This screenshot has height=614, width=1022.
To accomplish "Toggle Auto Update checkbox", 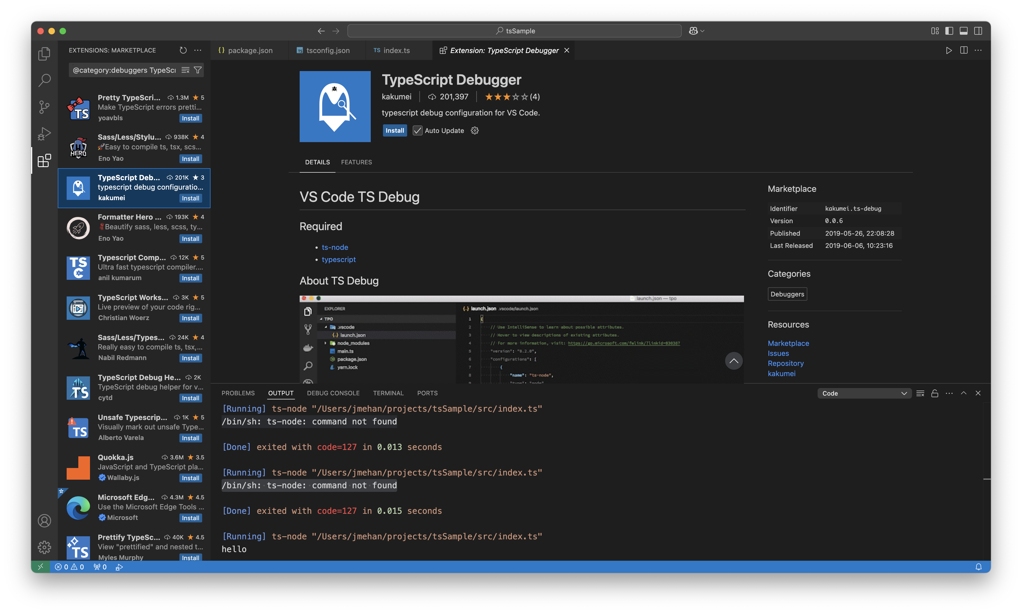I will tap(417, 130).
